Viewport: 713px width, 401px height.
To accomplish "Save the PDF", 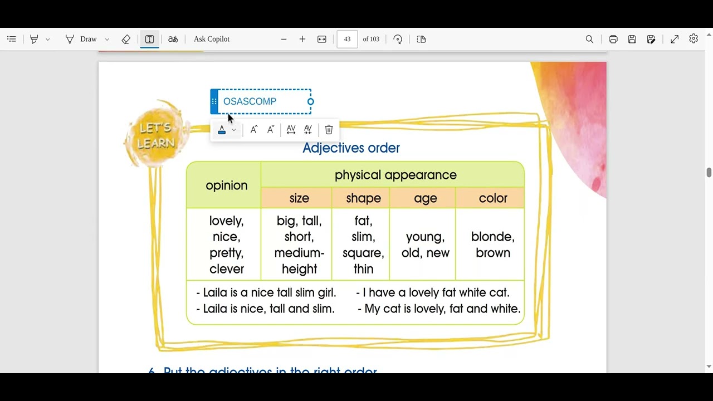I will click(632, 39).
